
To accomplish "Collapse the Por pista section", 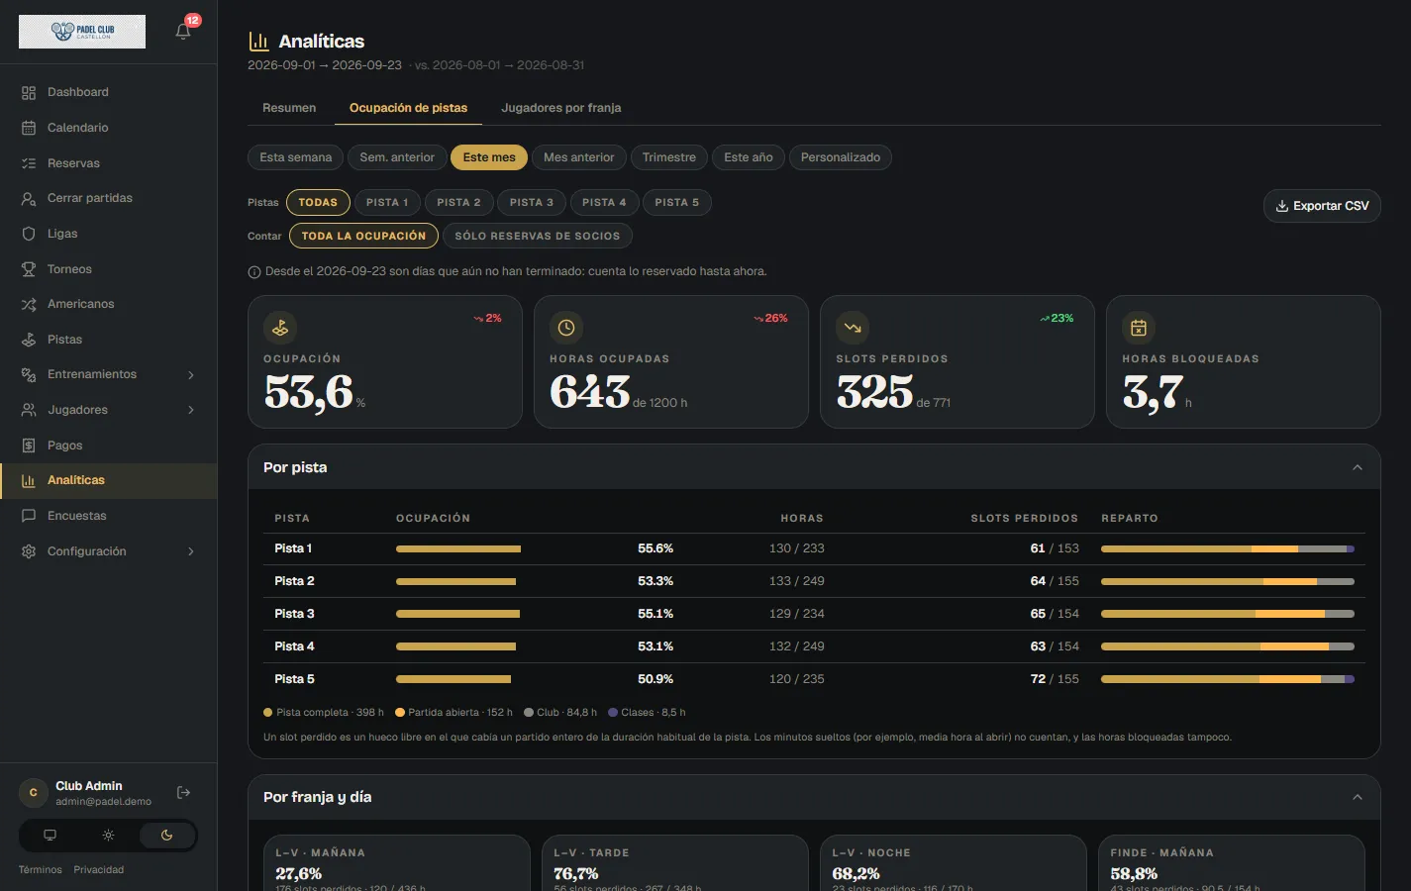I will [x=1358, y=467].
